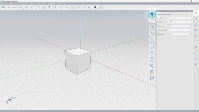The width and height of the screenshot is (199, 112).
Task: Click the Site Area input box
Action: pyautogui.click(x=179, y=34)
